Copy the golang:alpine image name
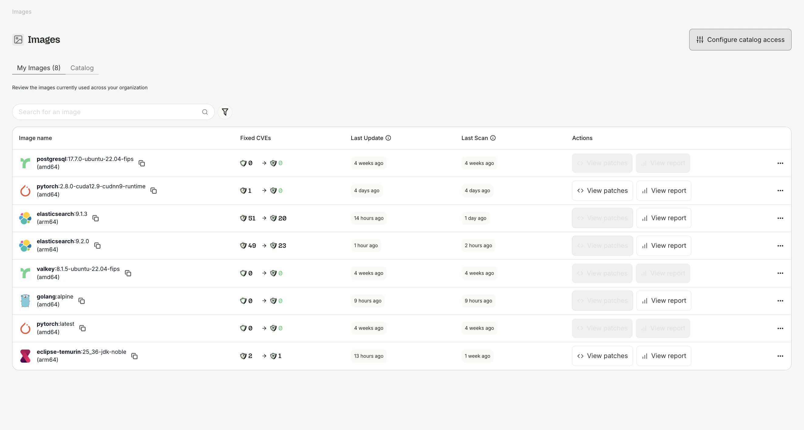This screenshot has width=804, height=430. (82, 301)
